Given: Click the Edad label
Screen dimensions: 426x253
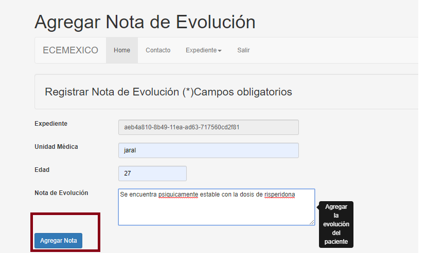Looking at the screenshot, I should pos(42,170).
